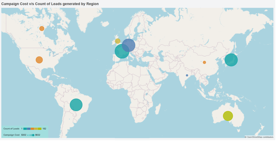Click the orange bubble over the United States
Image resolution: width=276 pixels, height=141 pixels.
(x=39, y=60)
